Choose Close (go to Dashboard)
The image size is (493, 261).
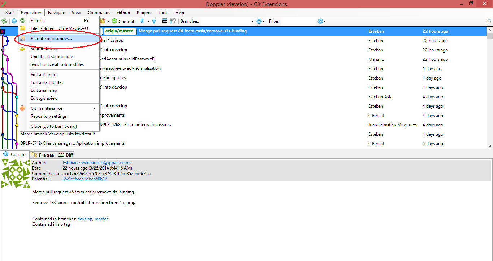pos(59,126)
